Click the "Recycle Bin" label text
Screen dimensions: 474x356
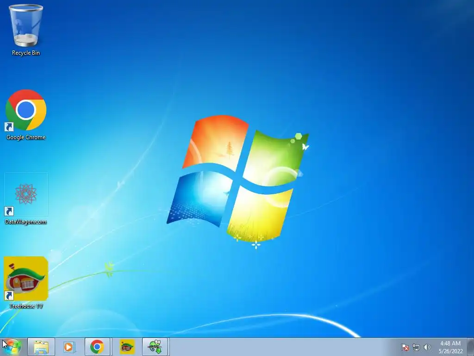point(26,53)
